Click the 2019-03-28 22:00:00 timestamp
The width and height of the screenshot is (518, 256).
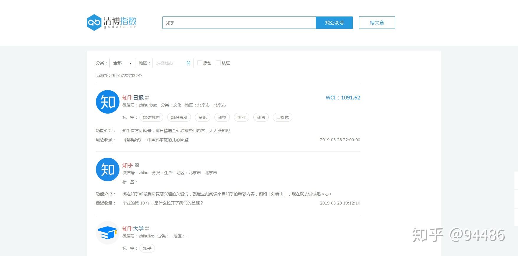pos(340,140)
